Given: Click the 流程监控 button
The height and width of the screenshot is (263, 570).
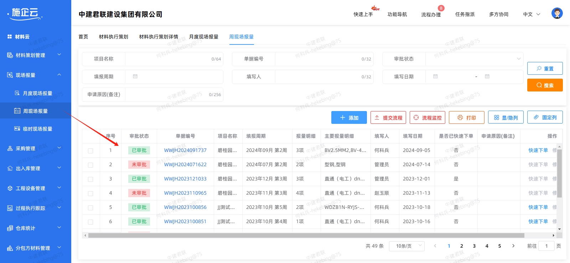Looking at the screenshot, I should point(427,117).
